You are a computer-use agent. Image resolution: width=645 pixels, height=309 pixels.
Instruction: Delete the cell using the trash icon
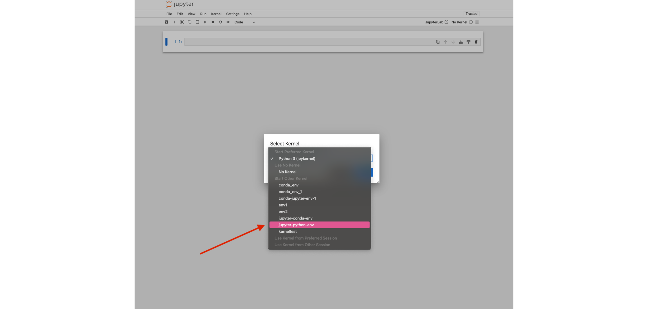(476, 42)
